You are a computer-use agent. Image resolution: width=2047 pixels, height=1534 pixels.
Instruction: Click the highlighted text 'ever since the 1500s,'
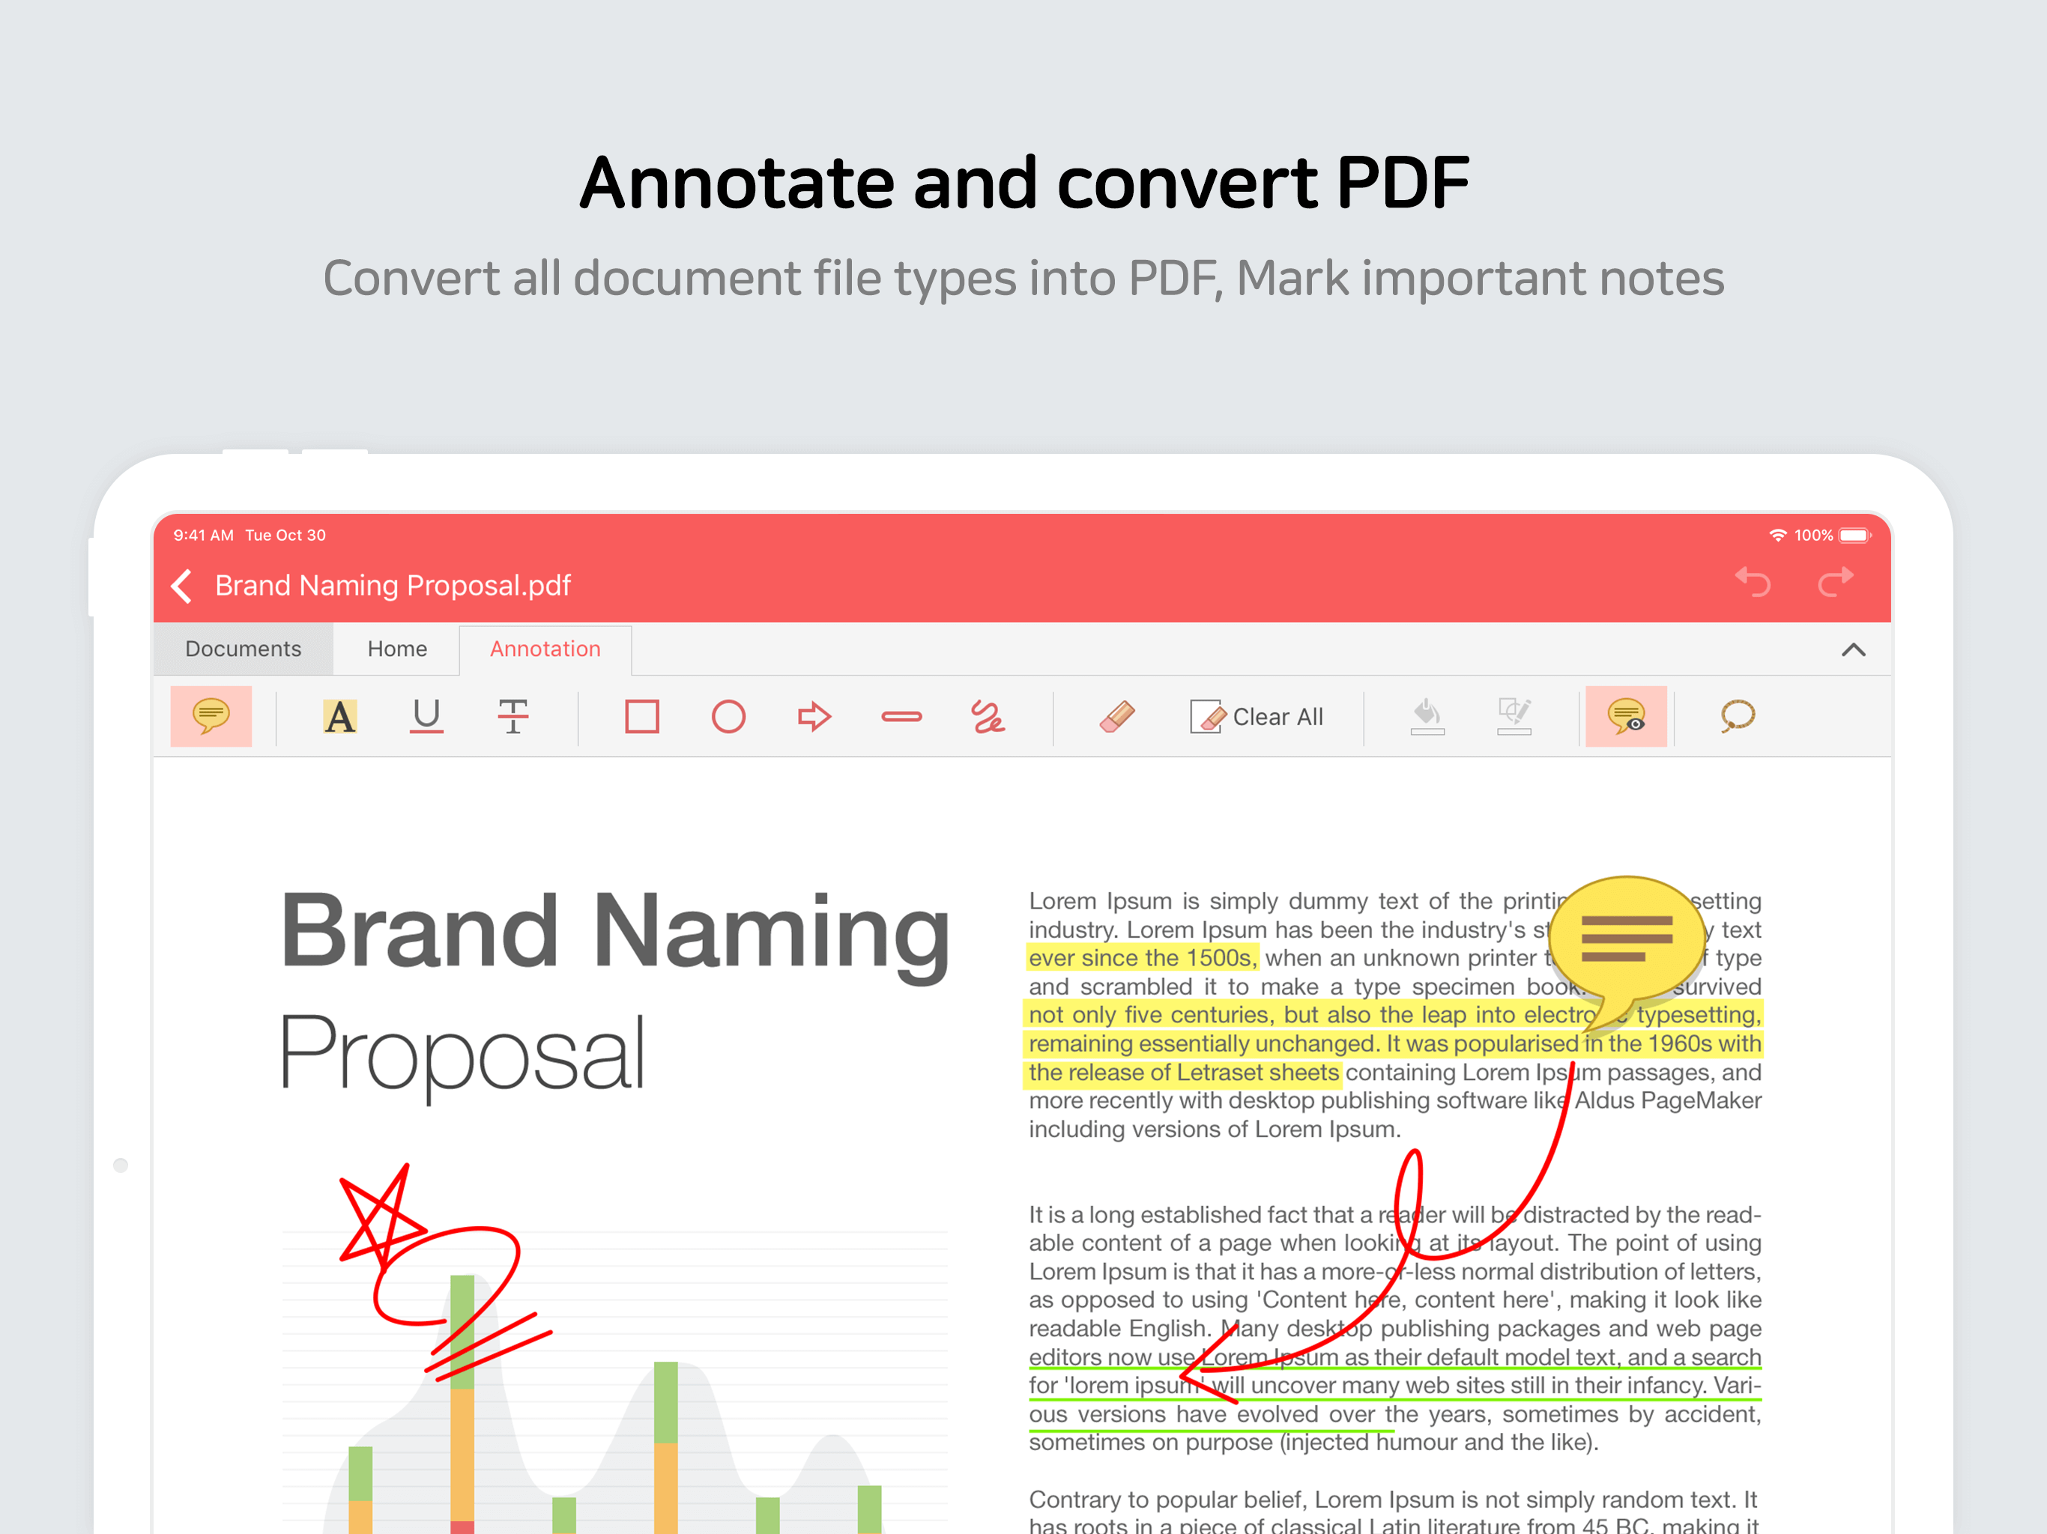coord(1143,957)
